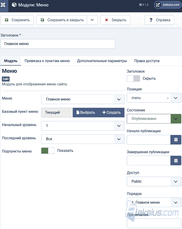Screen dimensions: 182x229
Task: Toggle the Заголовок show/hide switch
Action: (x=133, y=79)
